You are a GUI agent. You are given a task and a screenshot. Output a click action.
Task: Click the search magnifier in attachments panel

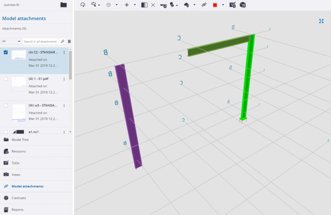pos(63,41)
